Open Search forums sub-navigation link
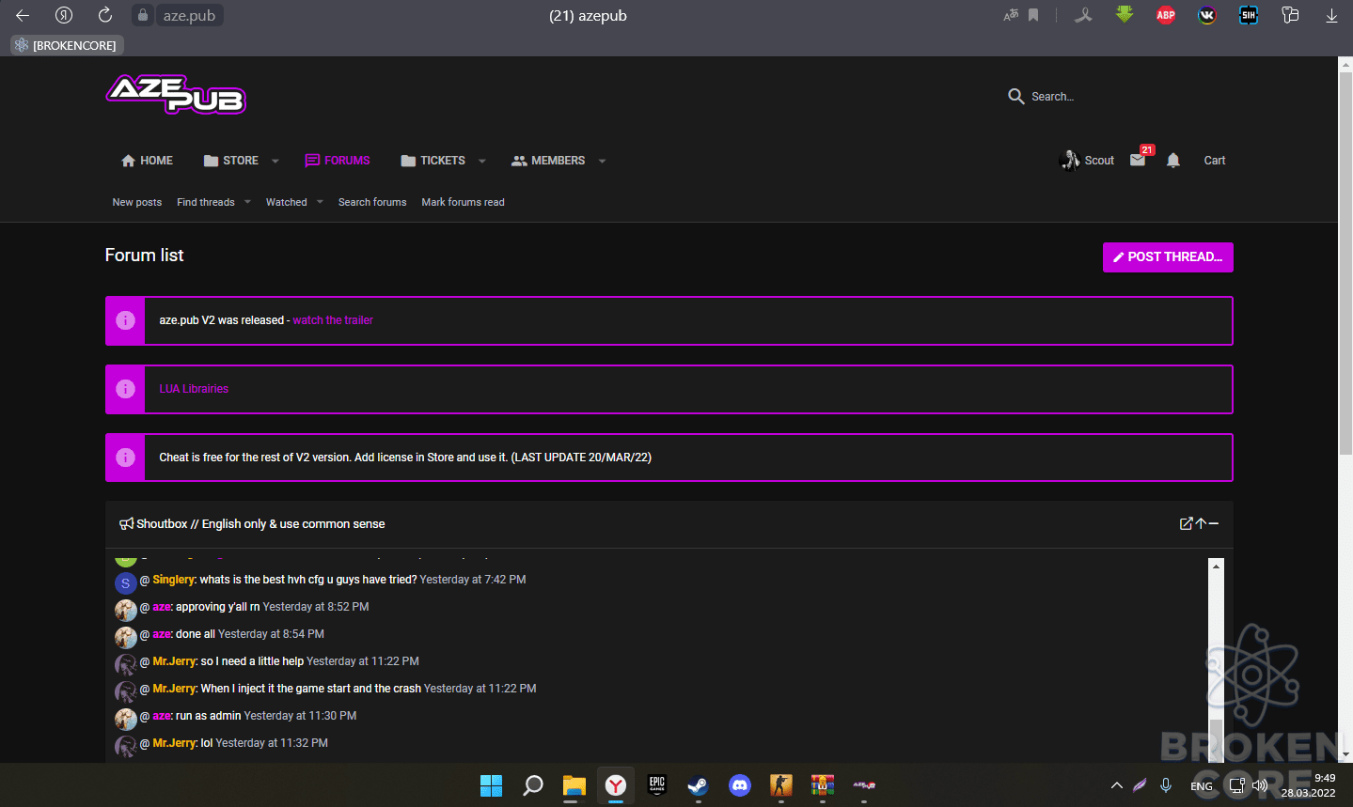The height and width of the screenshot is (807, 1353). point(372,202)
